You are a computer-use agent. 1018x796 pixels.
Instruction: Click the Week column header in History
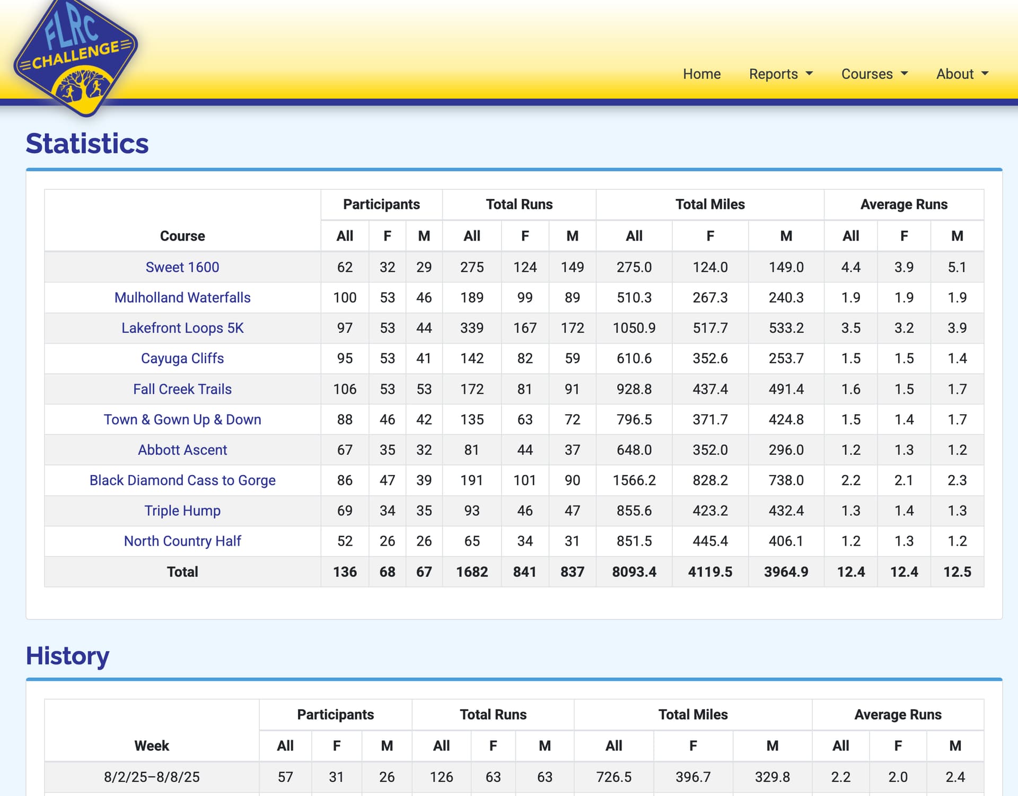151,746
